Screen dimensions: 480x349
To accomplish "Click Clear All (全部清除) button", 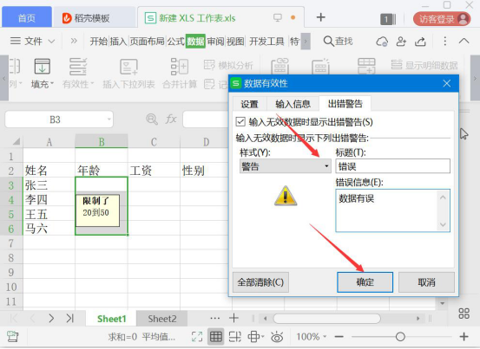I will pyautogui.click(x=260, y=282).
